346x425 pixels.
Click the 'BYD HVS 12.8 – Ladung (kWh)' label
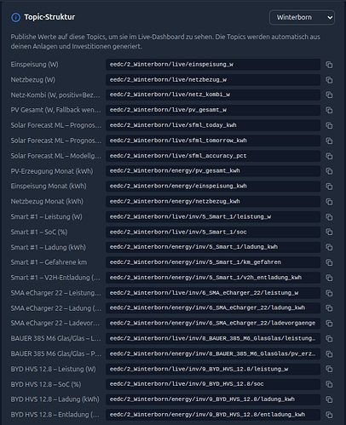coord(55,399)
